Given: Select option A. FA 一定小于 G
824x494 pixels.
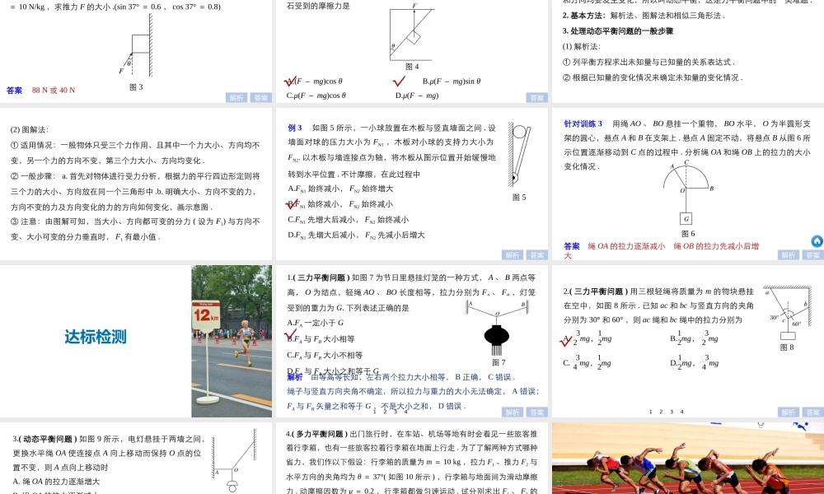Looking at the screenshot, I should [x=316, y=323].
